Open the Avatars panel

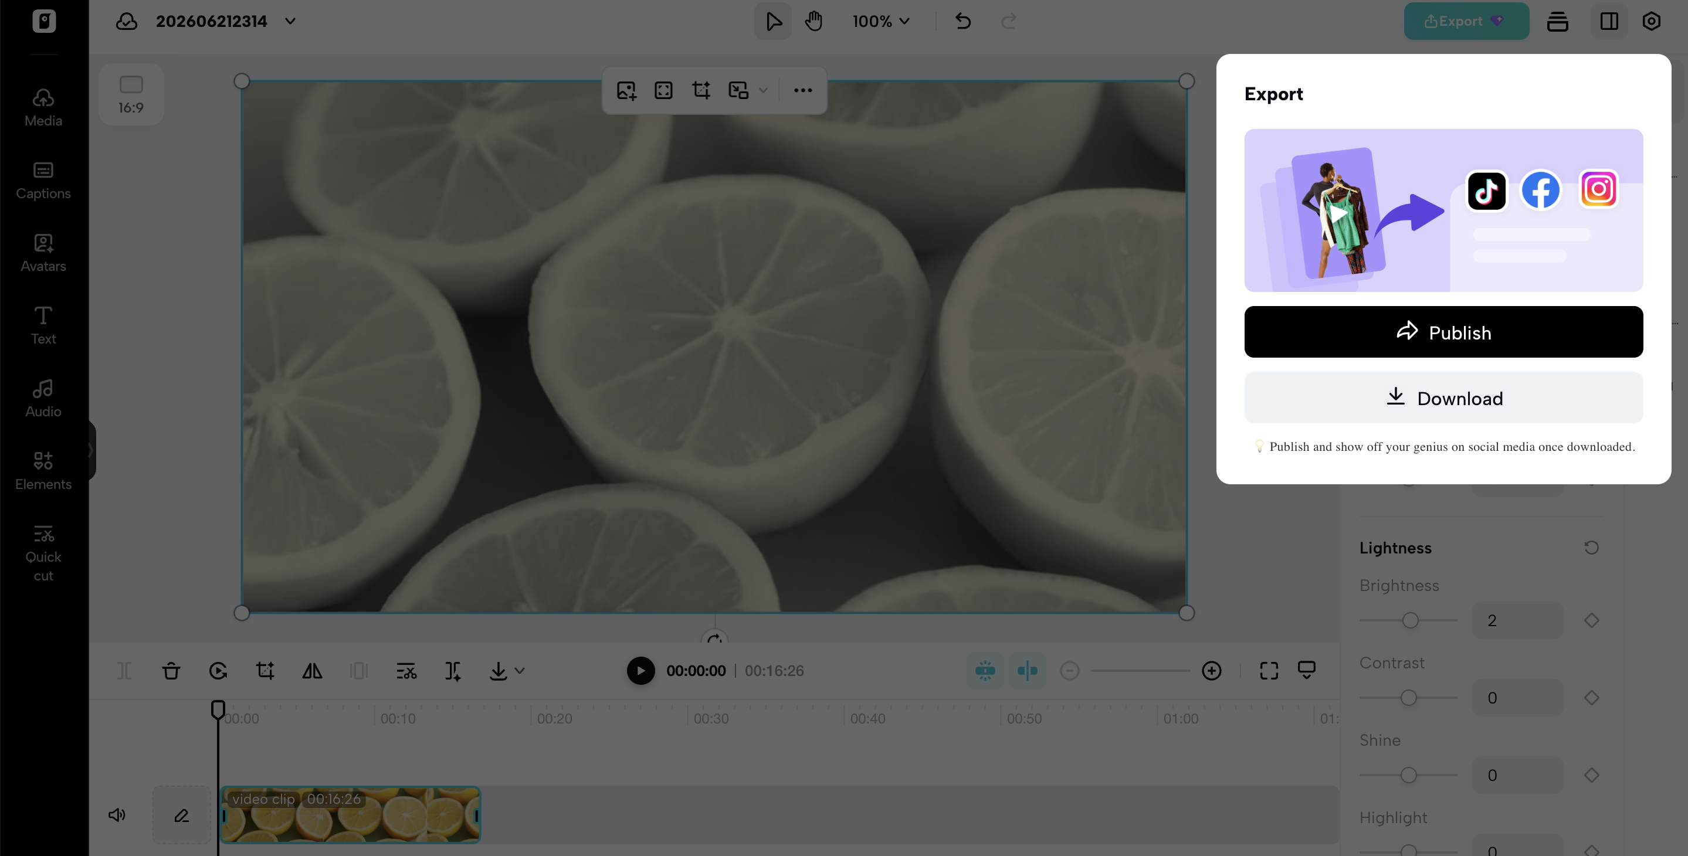point(43,253)
